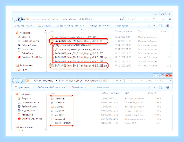This screenshot has width=184, height=142.
Task: Change the view mode icon in the lower window
Action: point(150,87)
